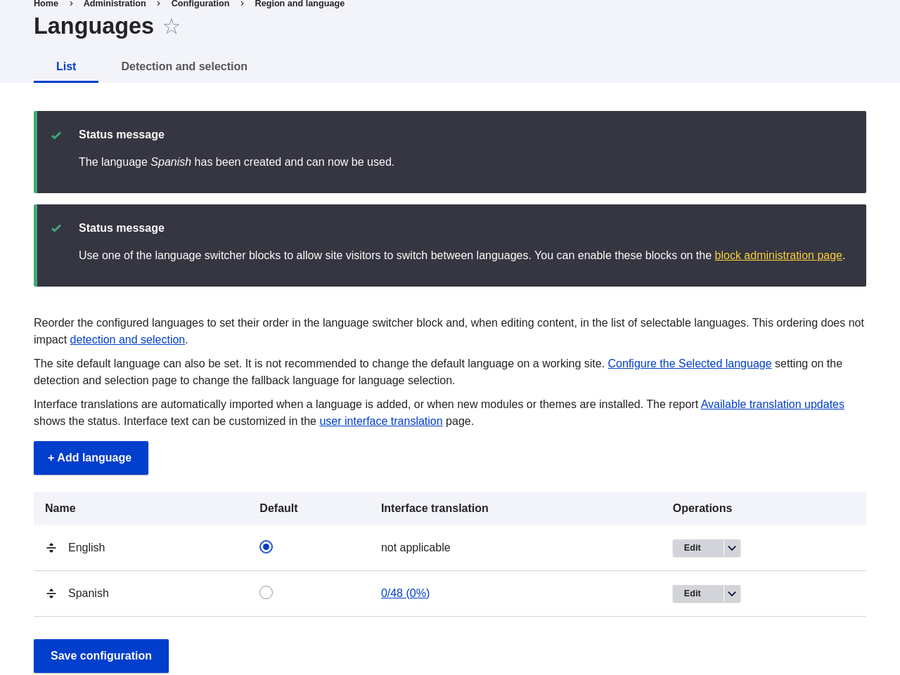Open the user interface translation page
The image size is (900, 675).
pos(380,420)
